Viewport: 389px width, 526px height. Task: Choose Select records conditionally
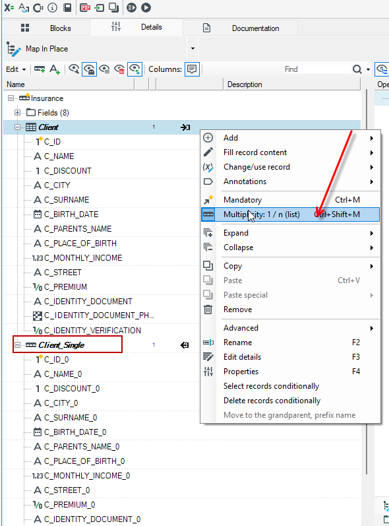(290, 386)
